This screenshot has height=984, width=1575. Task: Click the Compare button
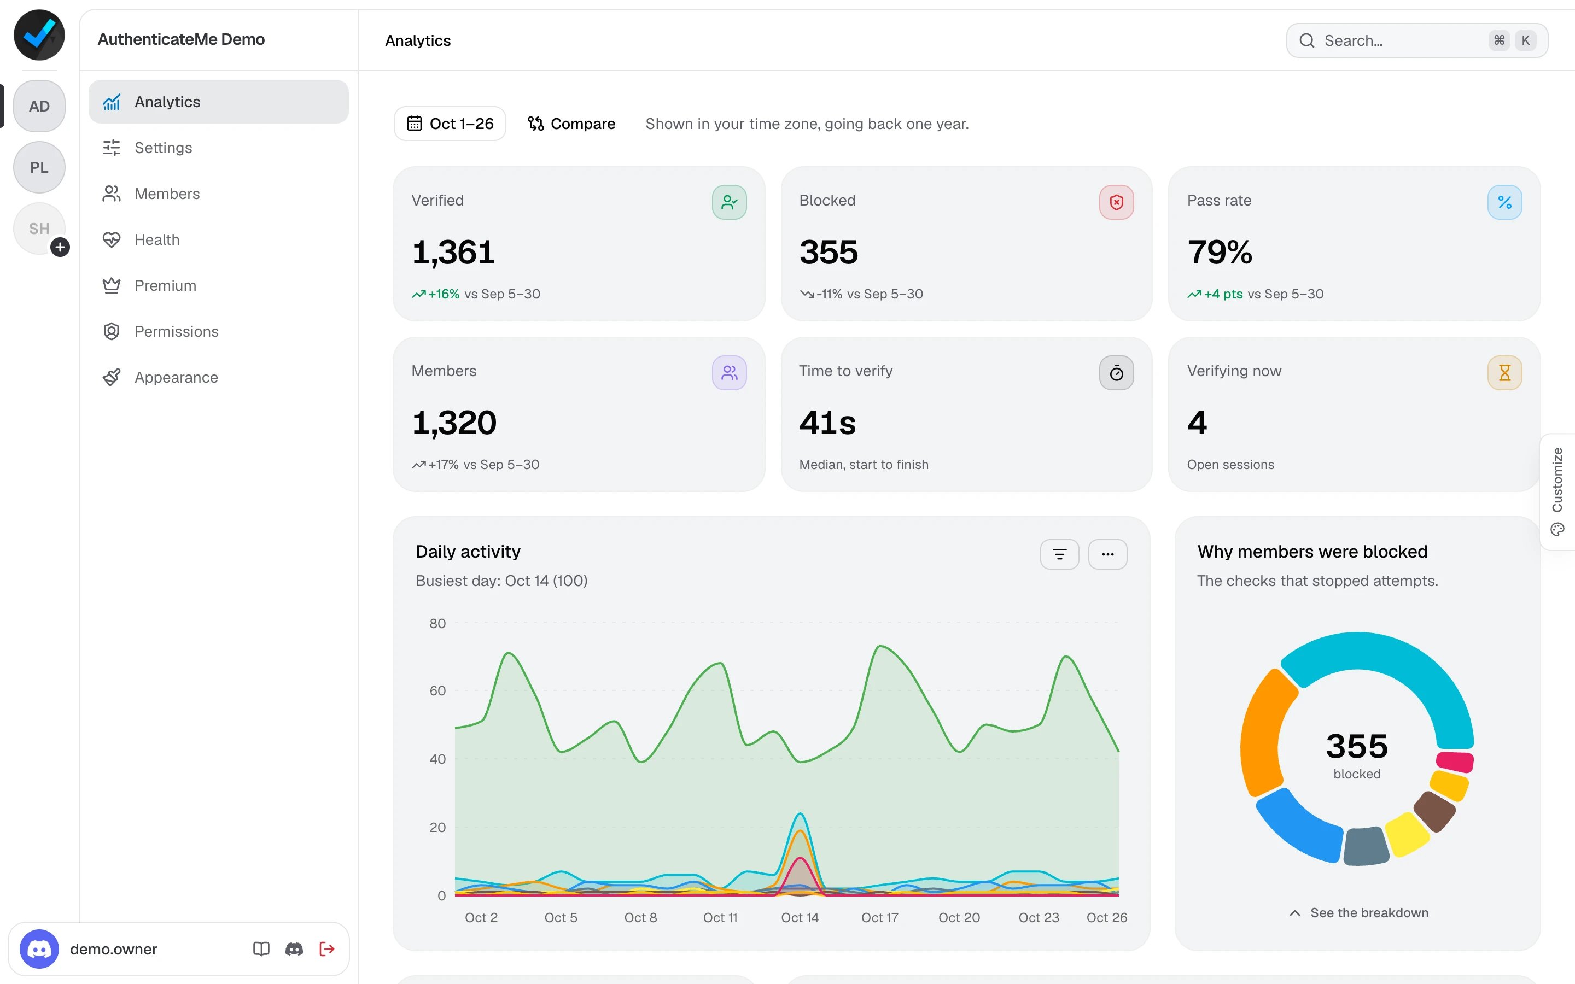click(571, 124)
